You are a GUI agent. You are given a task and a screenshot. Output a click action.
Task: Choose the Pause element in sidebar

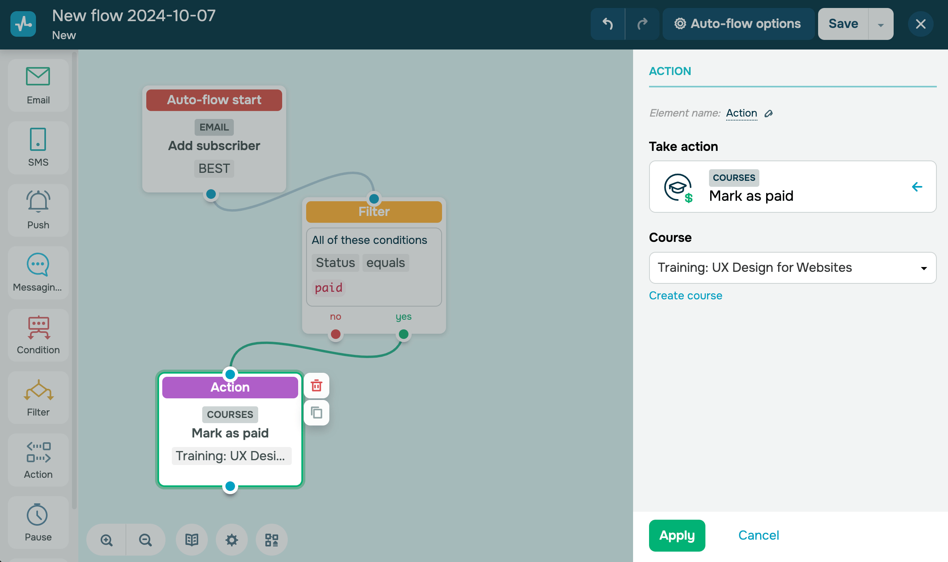click(x=38, y=522)
